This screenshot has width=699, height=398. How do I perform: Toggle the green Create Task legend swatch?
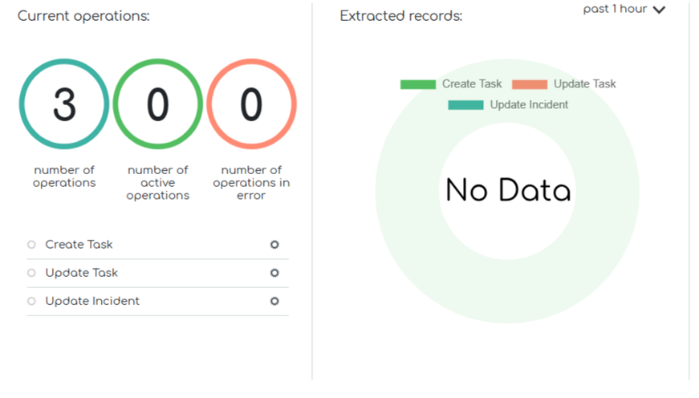click(x=417, y=84)
